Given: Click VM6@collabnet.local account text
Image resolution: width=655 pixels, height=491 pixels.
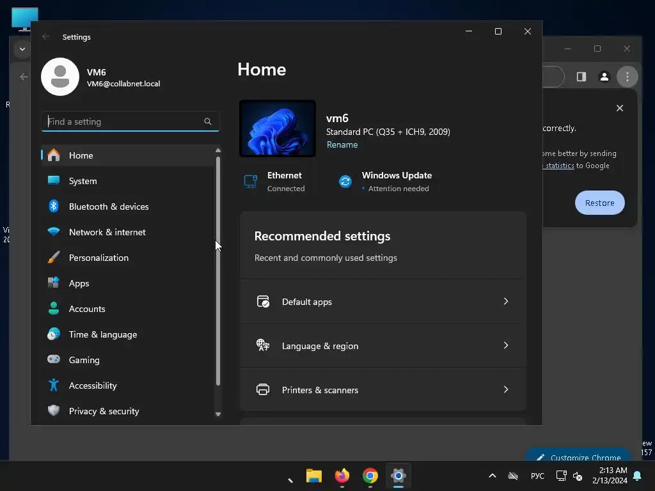Looking at the screenshot, I should tap(123, 84).
